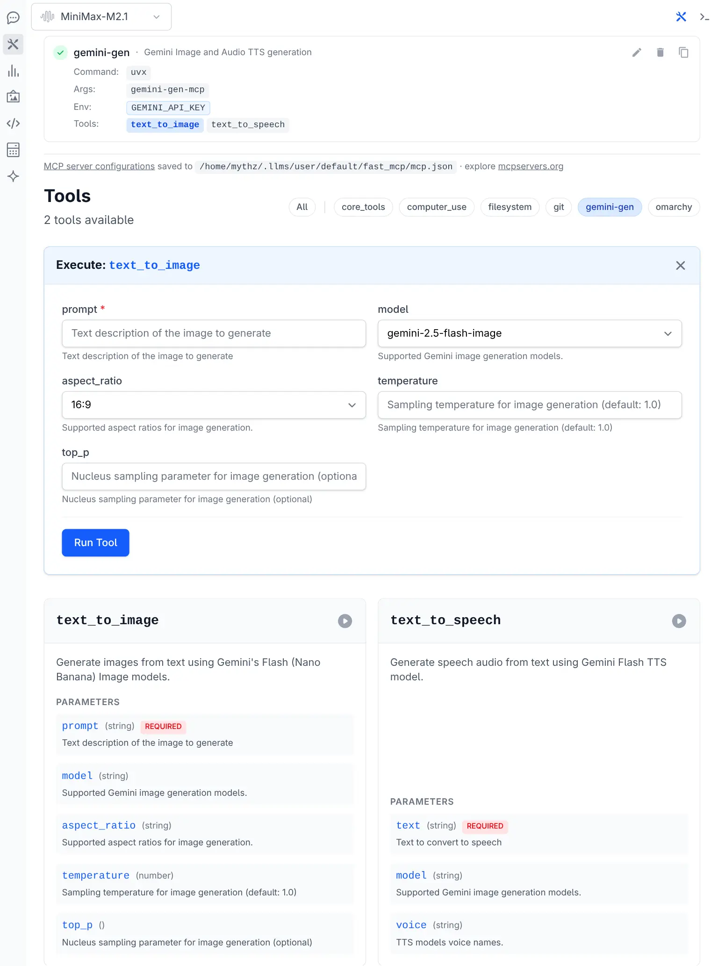Image resolution: width=718 pixels, height=966 pixels.
Task: Open the calculator sidebar icon
Action: pos(13,150)
